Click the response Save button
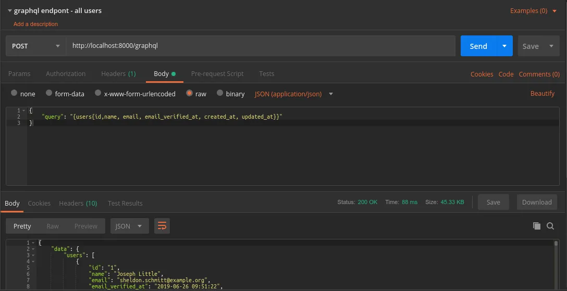This screenshot has height=291, width=567. click(493, 202)
